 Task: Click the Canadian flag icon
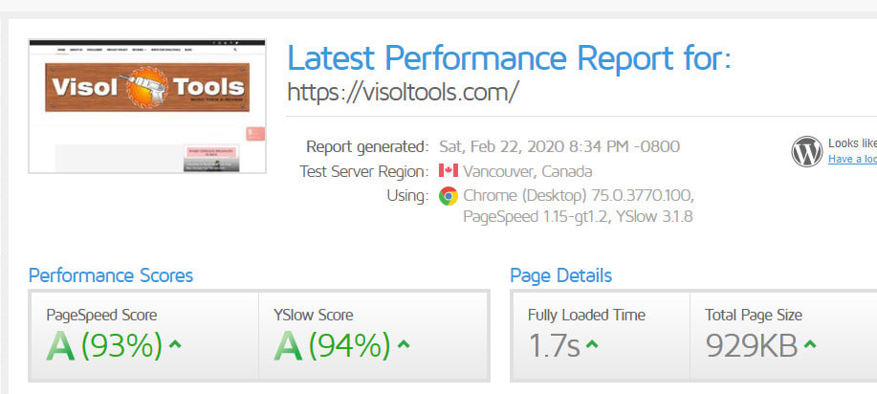pyautogui.click(x=448, y=171)
